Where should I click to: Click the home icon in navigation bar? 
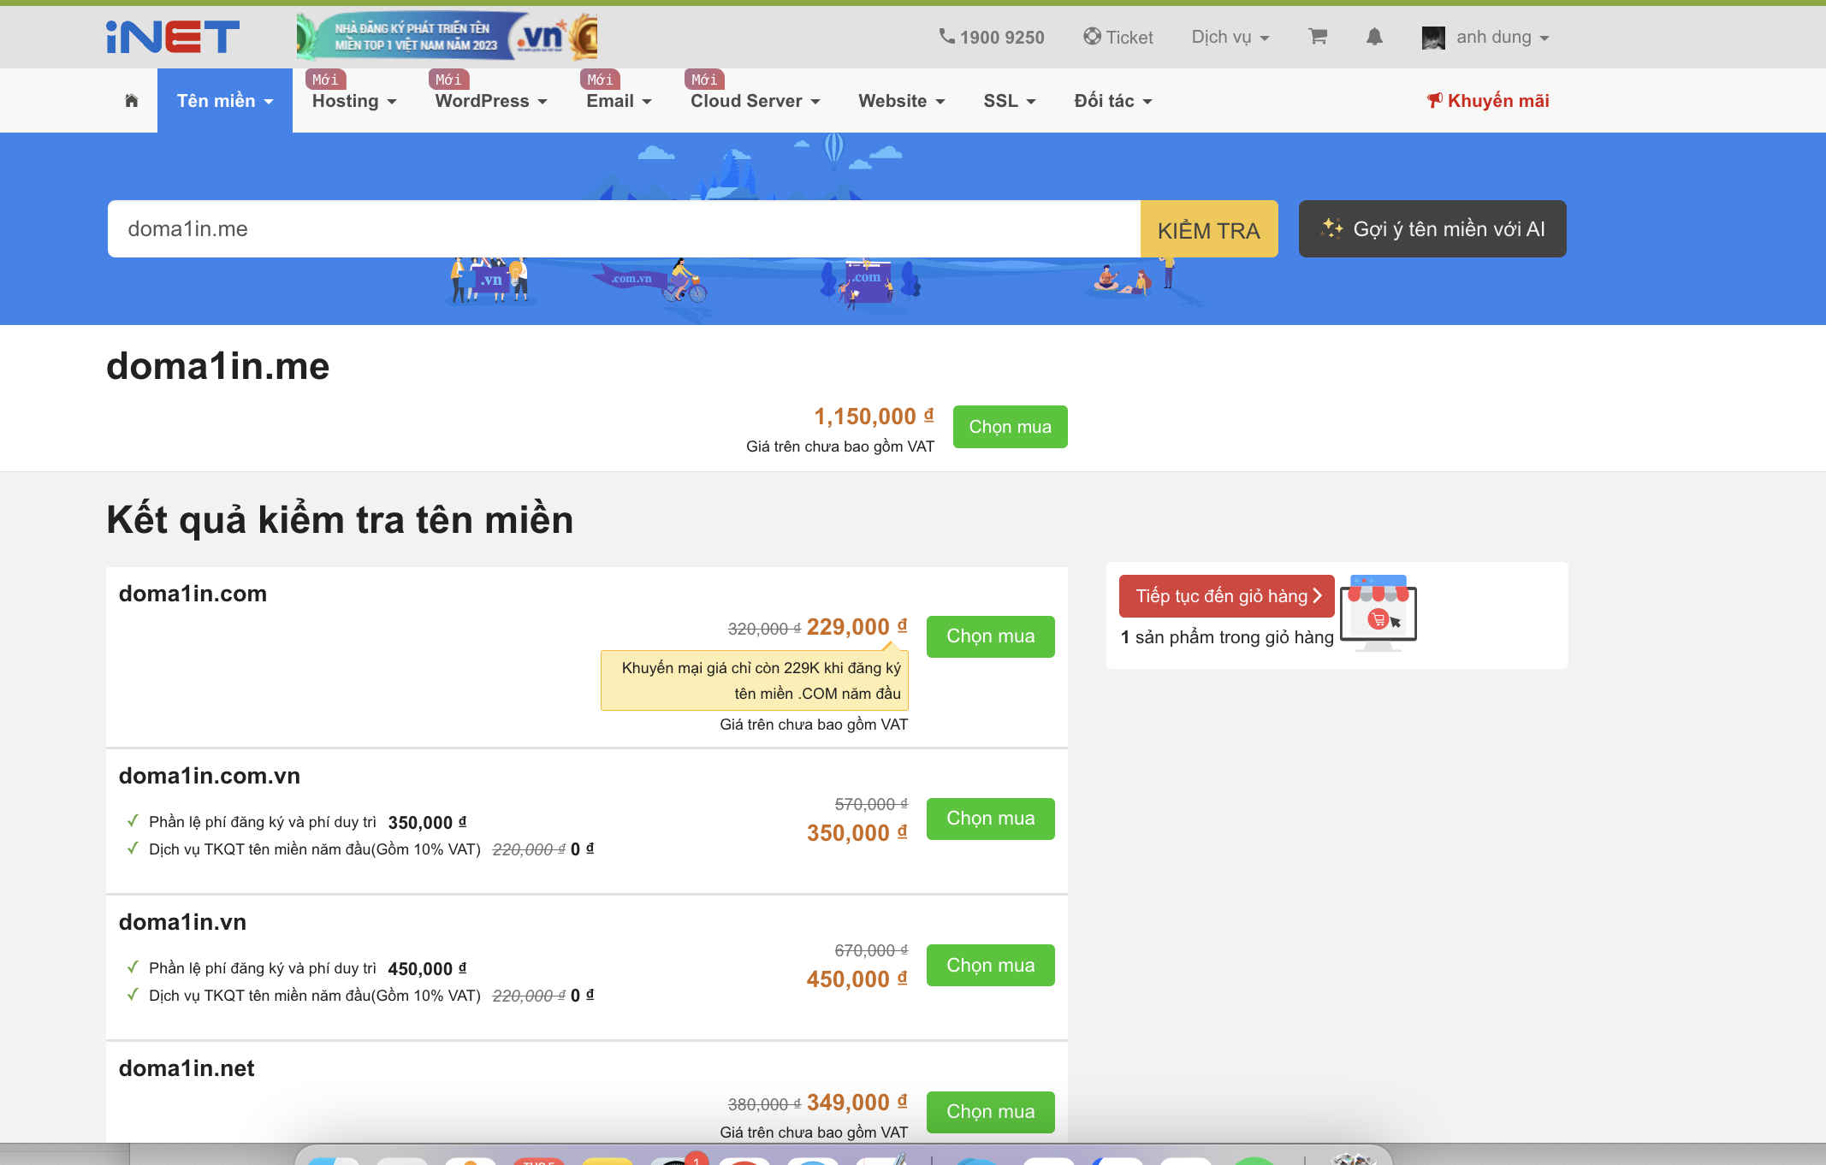click(132, 101)
